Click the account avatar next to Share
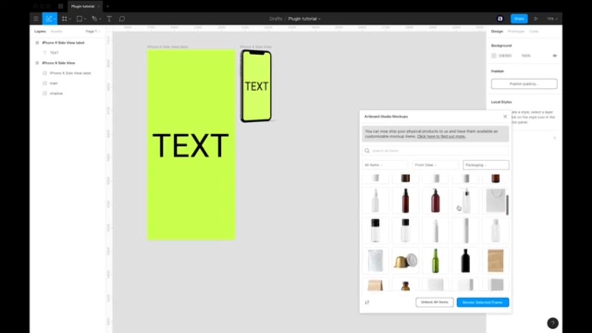Viewport: 592px width, 333px height. (x=500, y=18)
